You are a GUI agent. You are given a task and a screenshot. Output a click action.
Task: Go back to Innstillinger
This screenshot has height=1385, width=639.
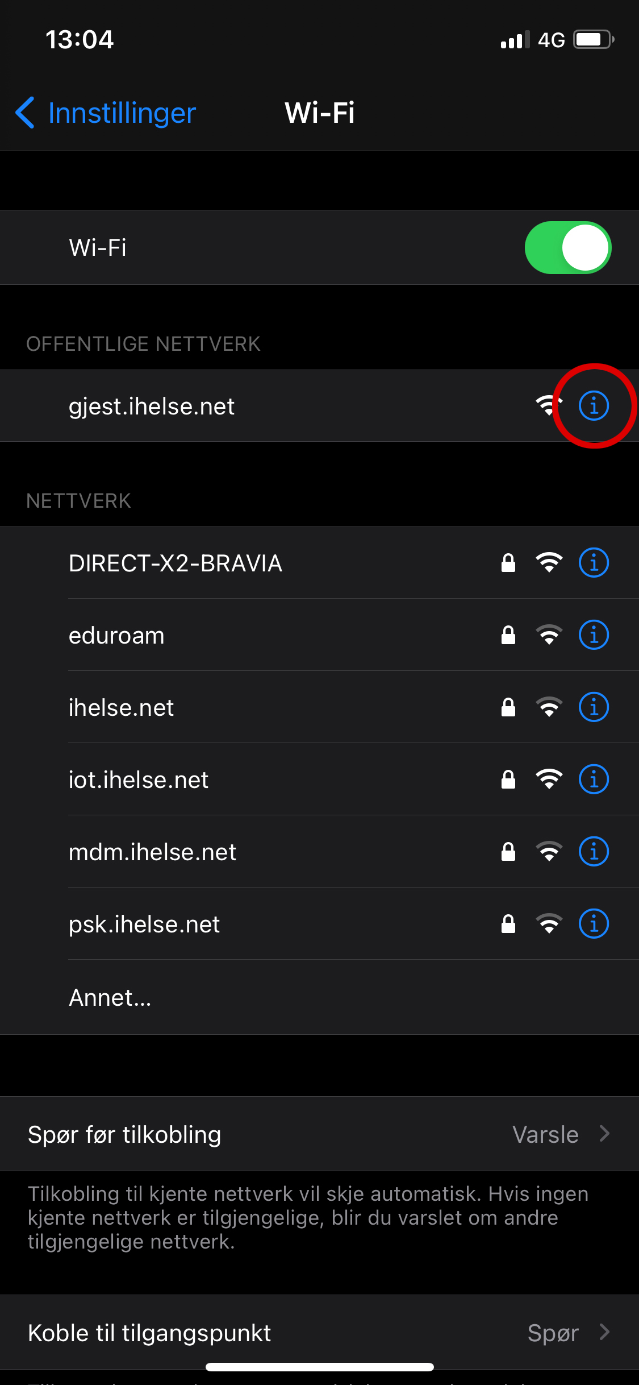[x=122, y=113]
